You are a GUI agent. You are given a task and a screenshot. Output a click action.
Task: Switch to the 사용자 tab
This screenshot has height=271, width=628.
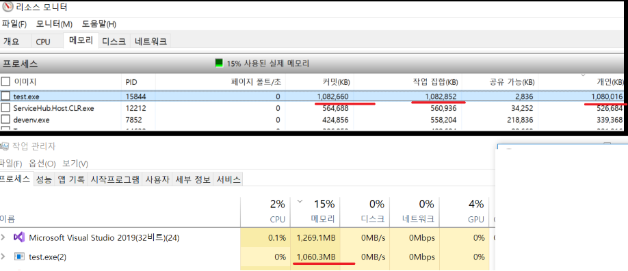157,179
